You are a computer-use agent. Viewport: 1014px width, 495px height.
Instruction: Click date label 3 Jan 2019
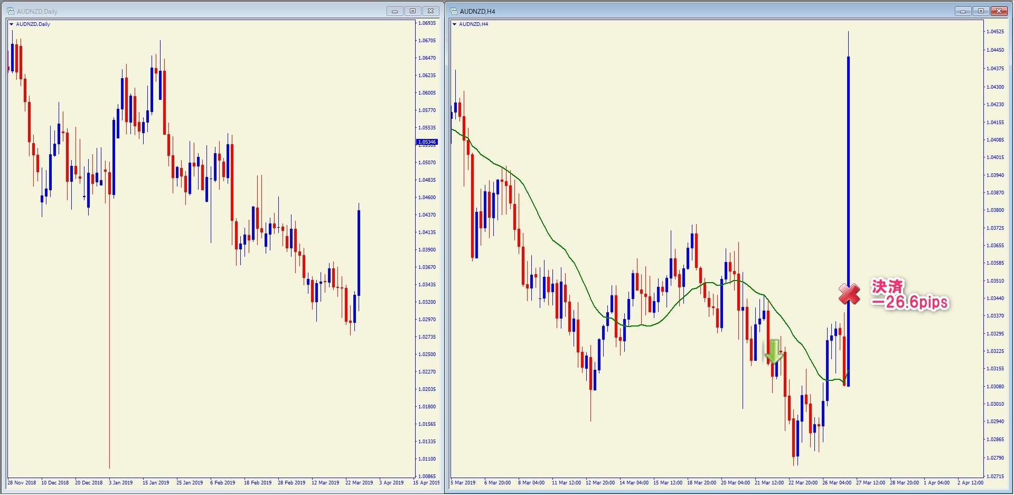click(121, 483)
